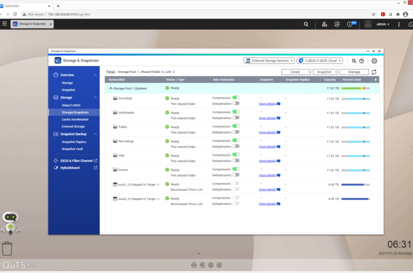Toggle Compression for Public folder
This screenshot has height=273, width=413.
pyautogui.click(x=236, y=126)
